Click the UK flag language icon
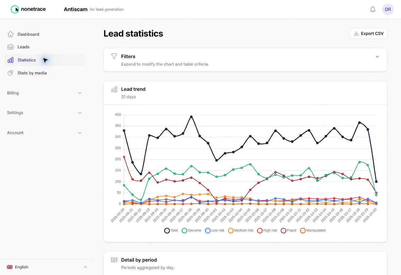401x275 pixels. pyautogui.click(x=10, y=267)
